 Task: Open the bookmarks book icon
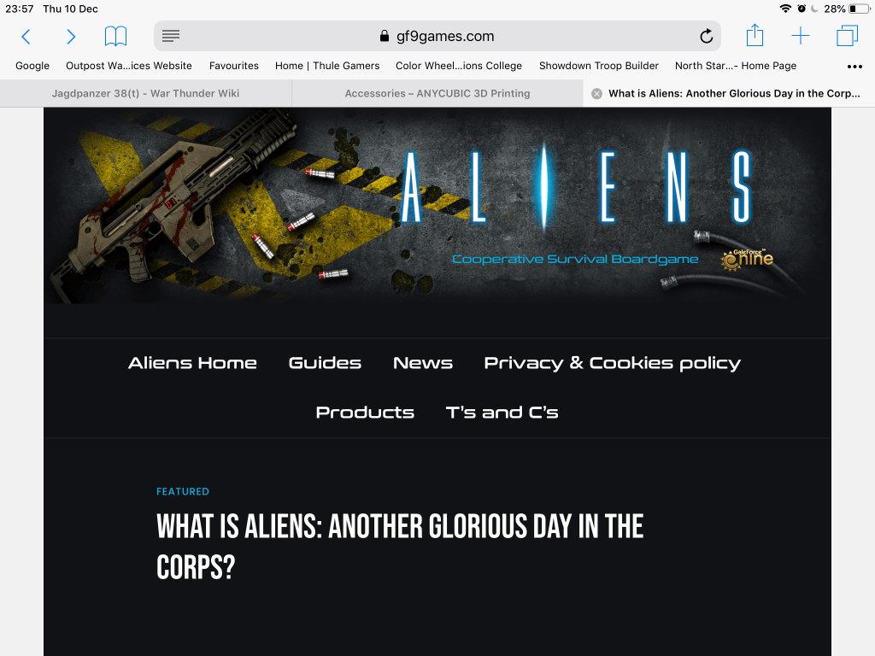[x=116, y=36]
